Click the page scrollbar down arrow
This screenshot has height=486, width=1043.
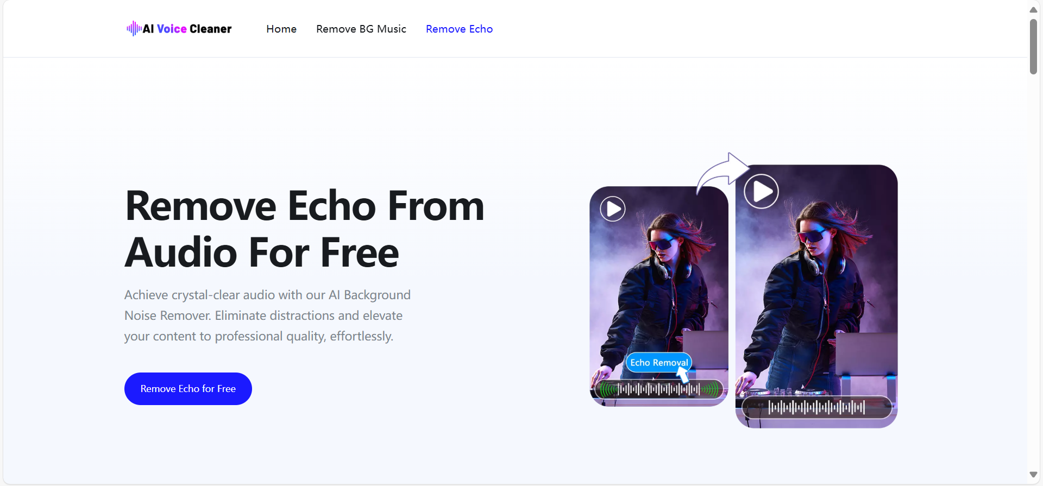click(x=1033, y=475)
